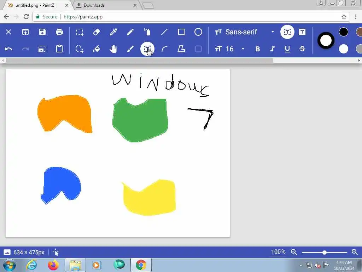Click the clear canvas X icon
This screenshot has width=362, height=272.
pos(8,32)
